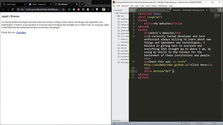This screenshot has width=223, height=125.
Task: Click line number 9 in the gutter
Action: 133,62
